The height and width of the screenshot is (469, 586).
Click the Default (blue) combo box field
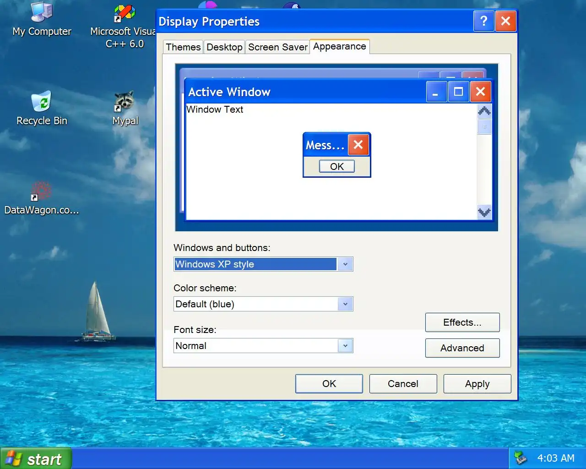click(263, 304)
